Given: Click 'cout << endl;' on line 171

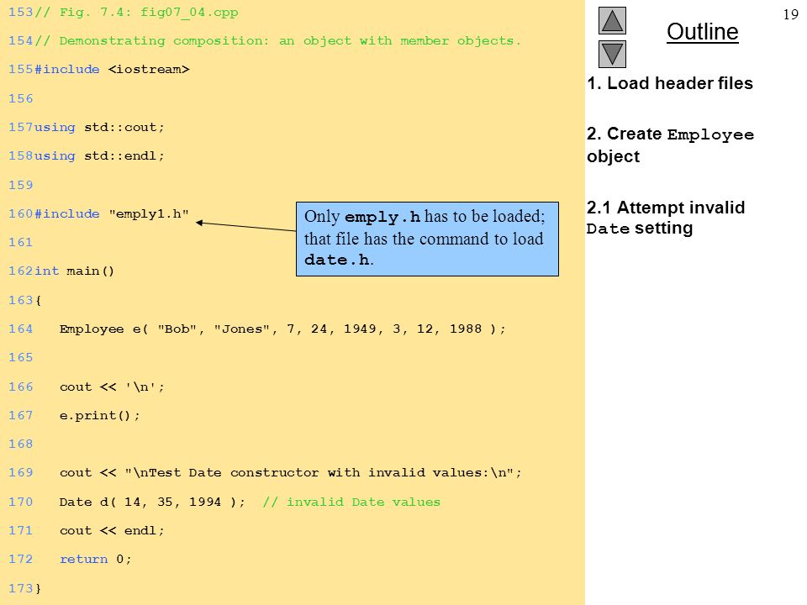Looking at the screenshot, I should tap(112, 531).
